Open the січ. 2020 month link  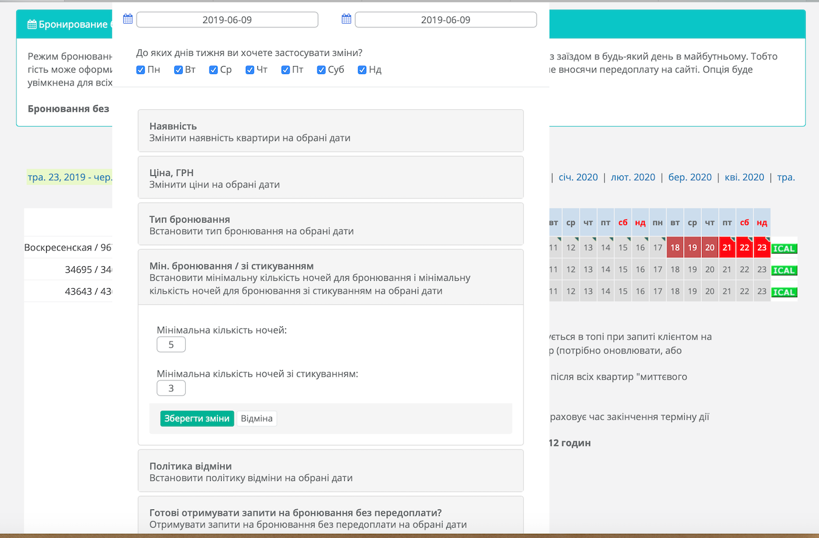pos(577,177)
